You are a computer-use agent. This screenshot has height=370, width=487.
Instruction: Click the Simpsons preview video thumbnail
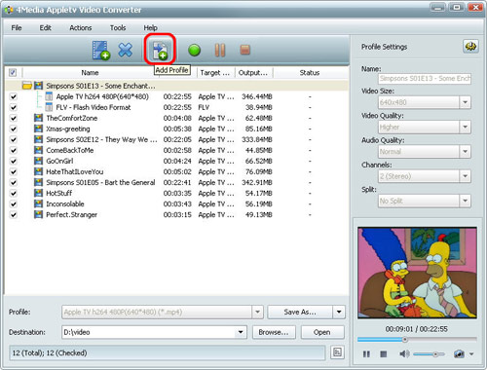pyautogui.click(x=417, y=273)
